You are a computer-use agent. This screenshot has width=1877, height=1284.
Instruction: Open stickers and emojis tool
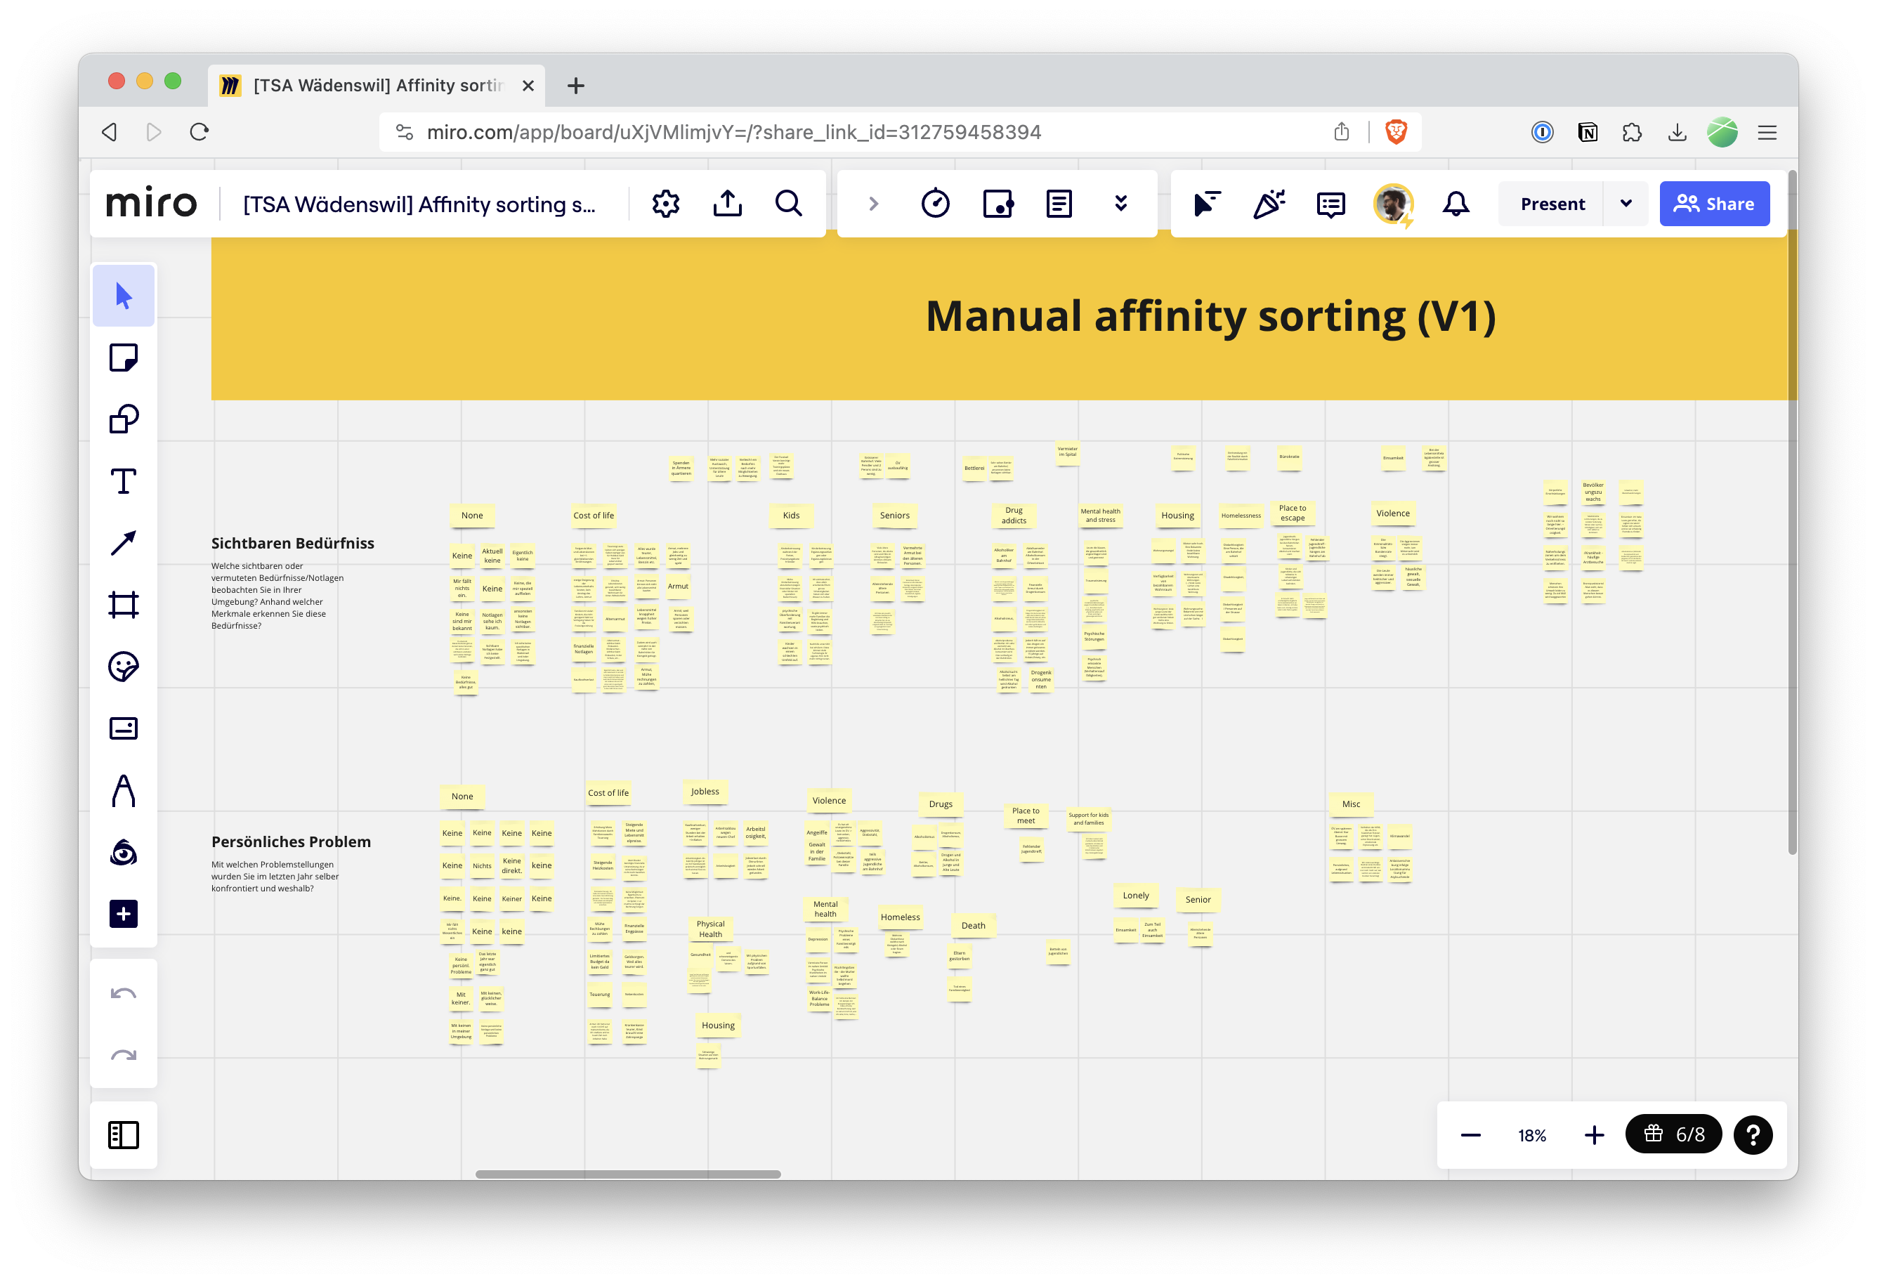tap(124, 667)
